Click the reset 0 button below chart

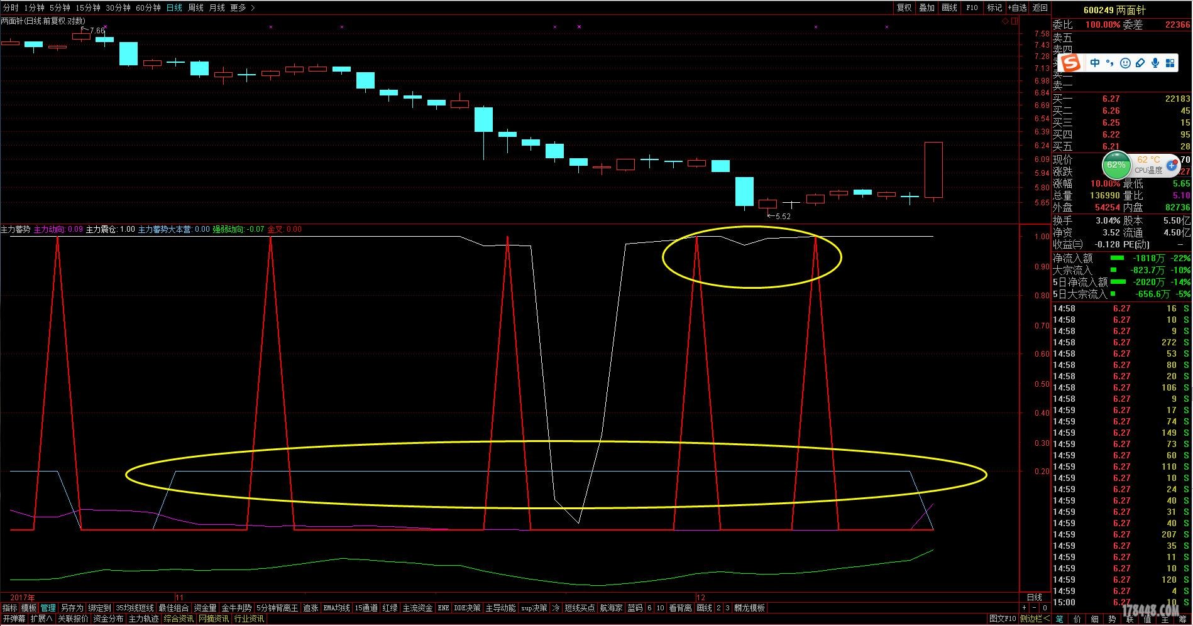[x=1045, y=608]
